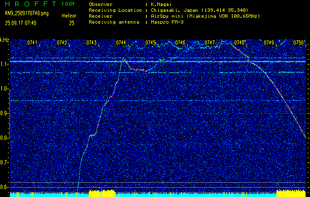
Task: Select the 1.00f version label
Action: 68,4
